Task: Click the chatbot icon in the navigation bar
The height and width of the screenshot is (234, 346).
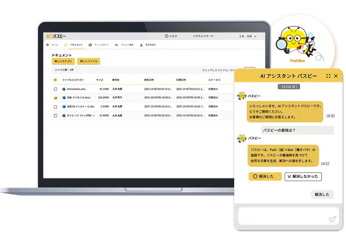Action: coord(90,45)
